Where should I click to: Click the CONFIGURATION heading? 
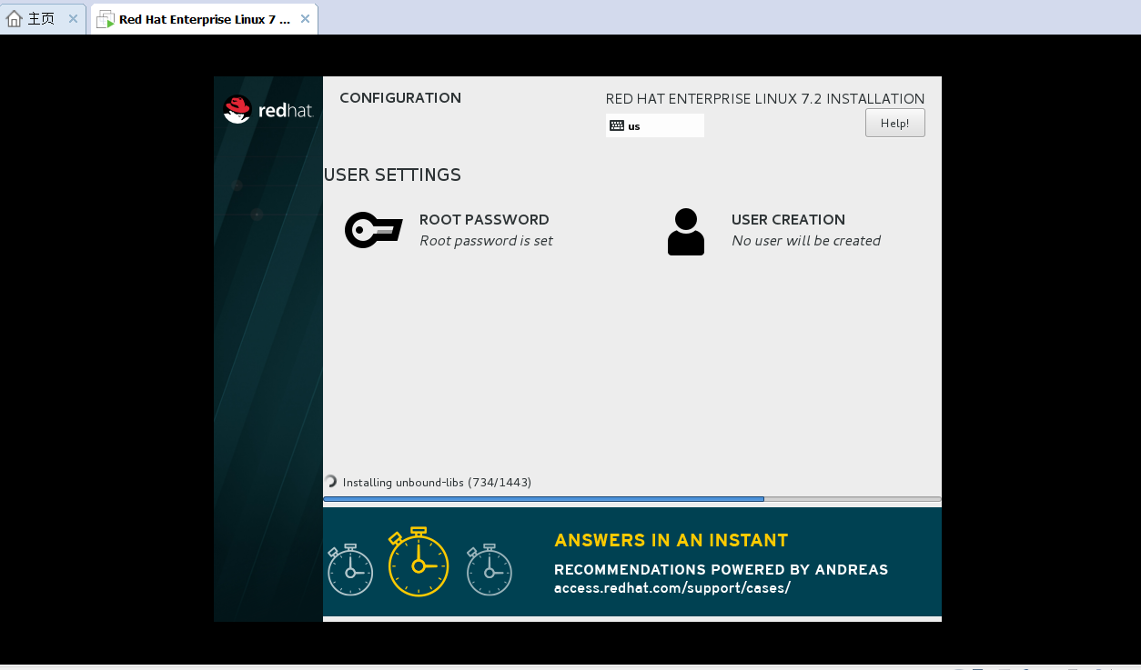click(x=400, y=98)
